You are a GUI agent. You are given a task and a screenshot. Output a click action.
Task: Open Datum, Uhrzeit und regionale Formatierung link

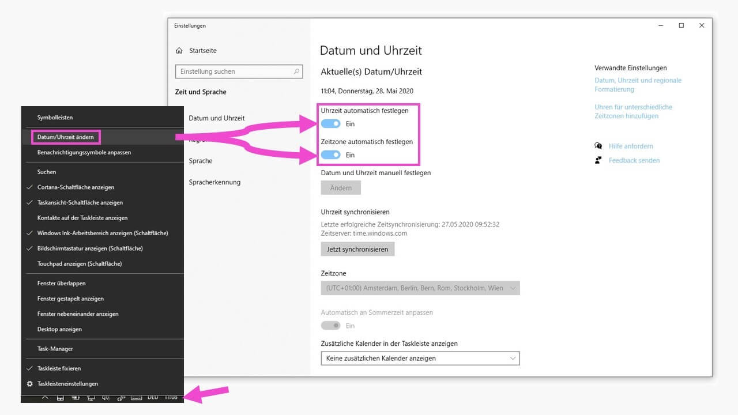[x=638, y=85]
